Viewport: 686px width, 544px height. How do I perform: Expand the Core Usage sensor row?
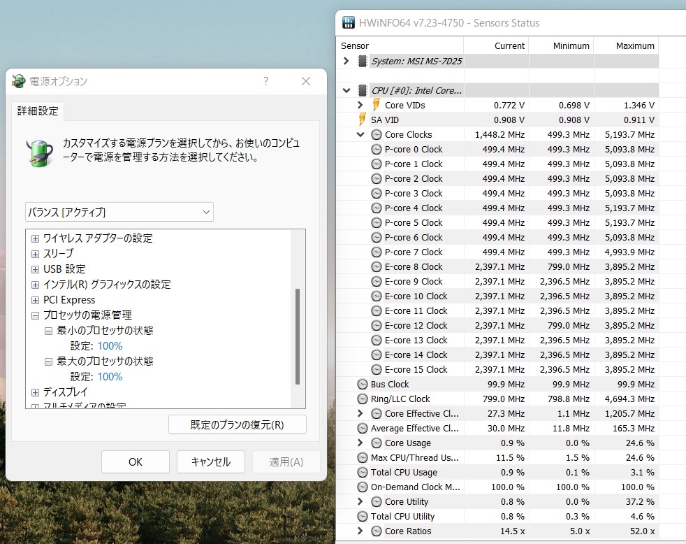click(x=360, y=443)
